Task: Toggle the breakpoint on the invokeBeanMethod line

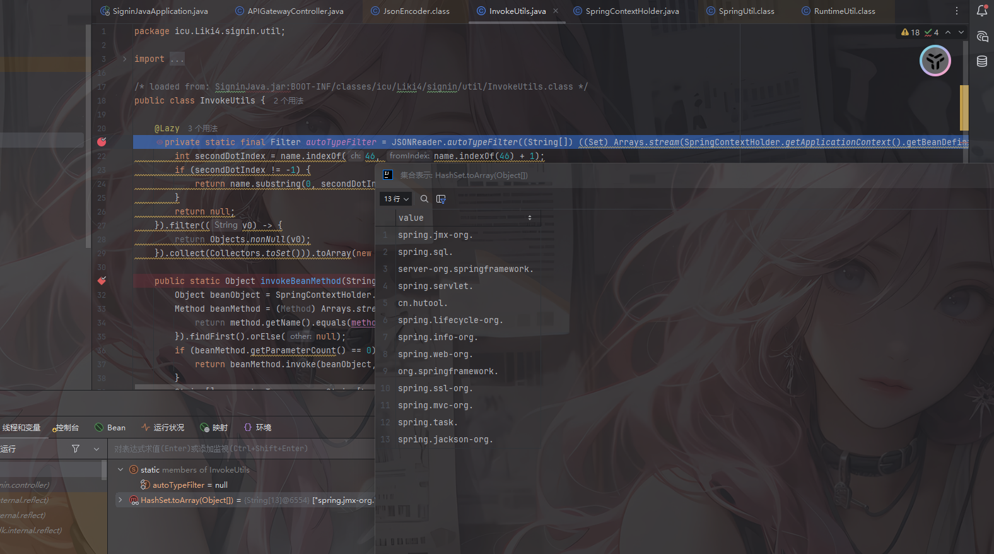Action: [x=102, y=281]
